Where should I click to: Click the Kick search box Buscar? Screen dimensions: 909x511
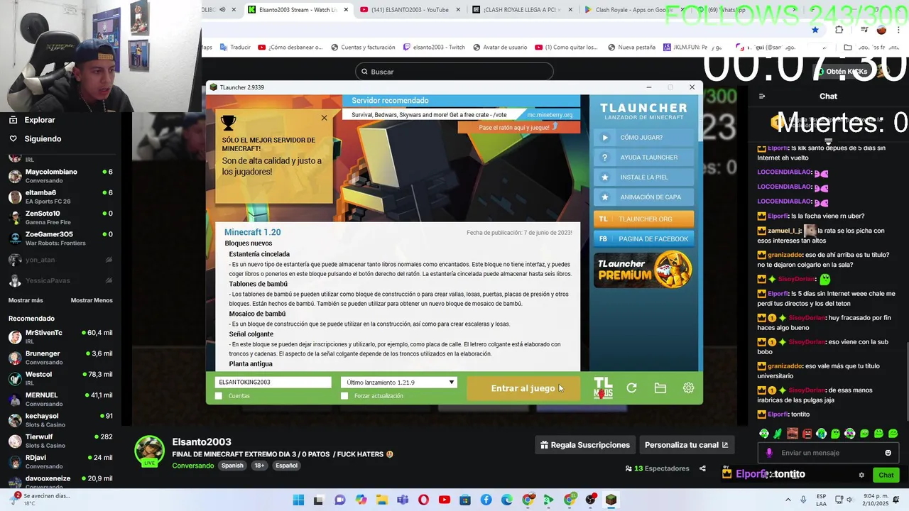click(454, 72)
